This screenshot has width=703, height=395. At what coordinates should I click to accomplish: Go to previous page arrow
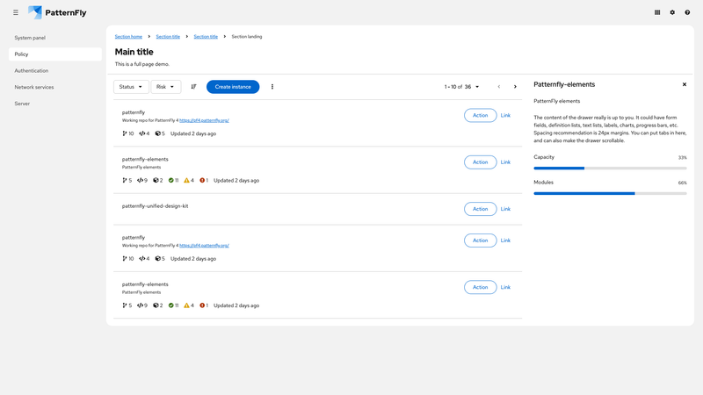499,87
